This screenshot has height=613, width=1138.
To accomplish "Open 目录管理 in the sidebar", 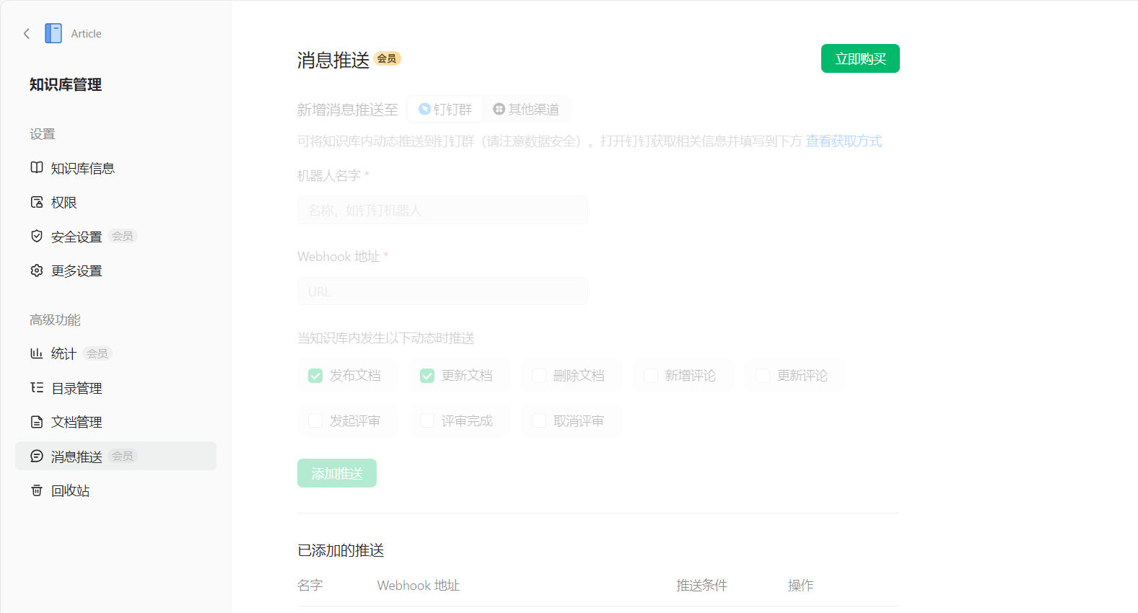I will tap(76, 389).
